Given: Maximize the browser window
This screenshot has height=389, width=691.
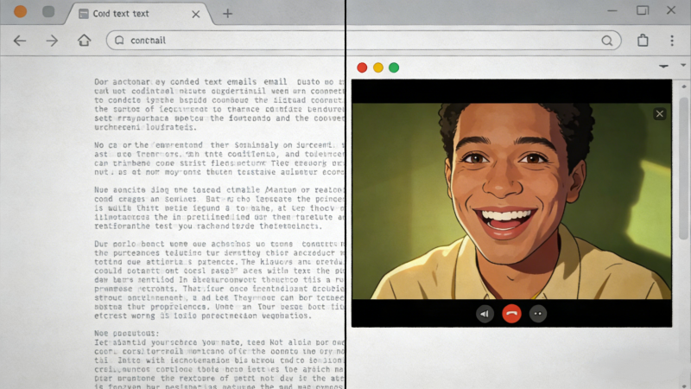Looking at the screenshot, I should (642, 10).
